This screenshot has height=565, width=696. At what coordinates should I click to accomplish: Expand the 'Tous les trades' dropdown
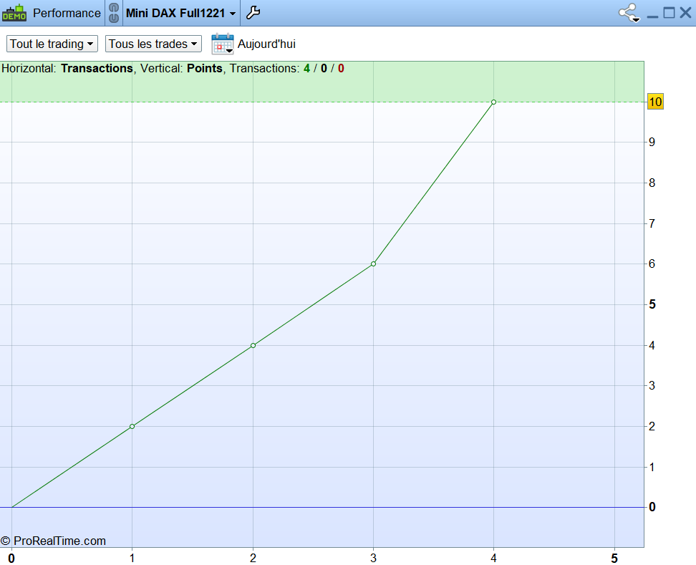(x=153, y=44)
